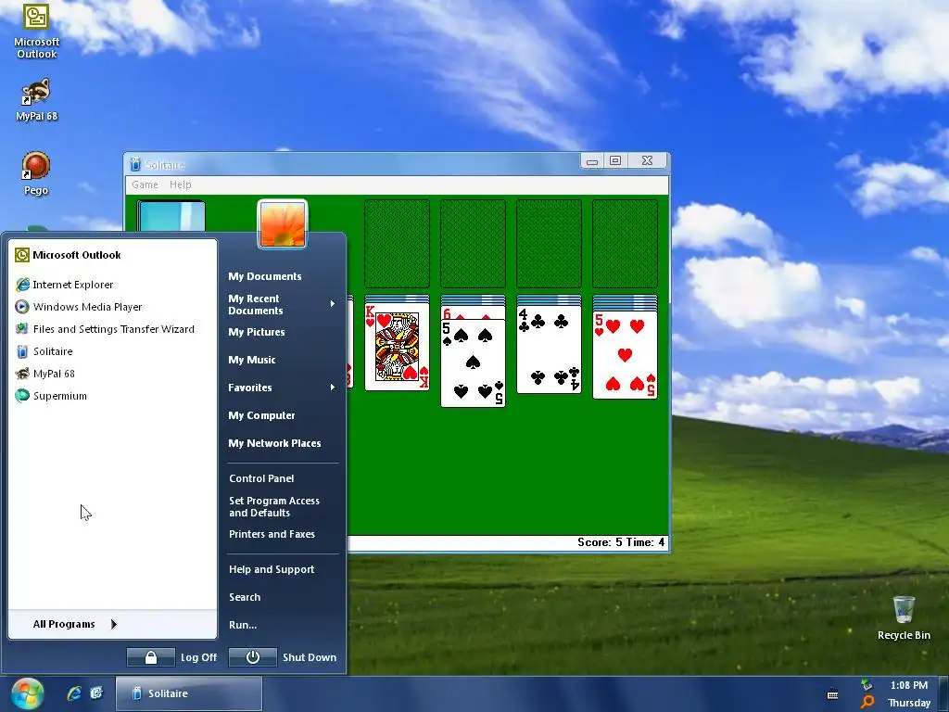
Task: Select the 4 of Clubs card
Action: click(x=549, y=350)
